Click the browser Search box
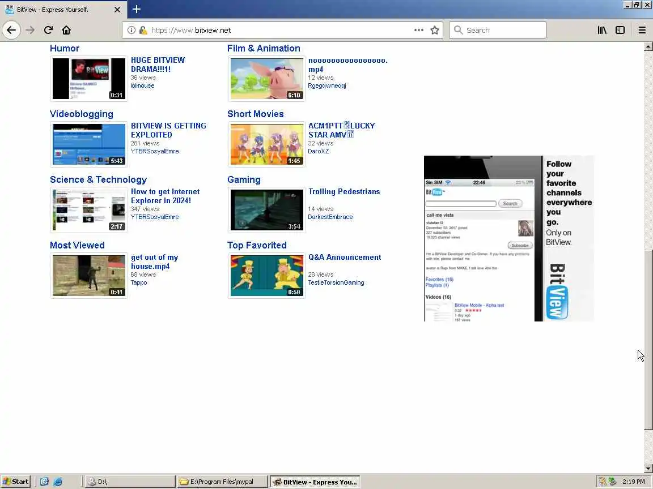Viewport: 653px width, 489px height. [x=498, y=30]
